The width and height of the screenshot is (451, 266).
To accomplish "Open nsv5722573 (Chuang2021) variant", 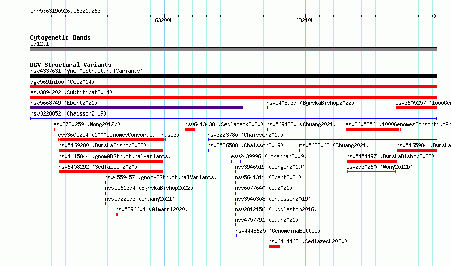I will coord(140,199).
